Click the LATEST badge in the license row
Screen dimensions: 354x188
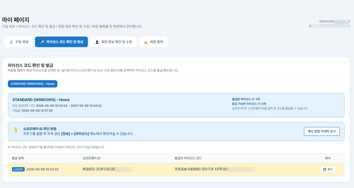pos(18,169)
